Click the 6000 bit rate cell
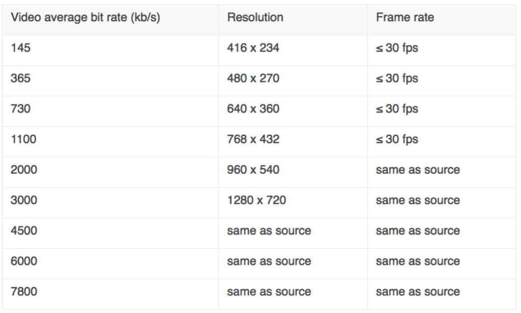Screen dimensions: 521x313 [110, 264]
